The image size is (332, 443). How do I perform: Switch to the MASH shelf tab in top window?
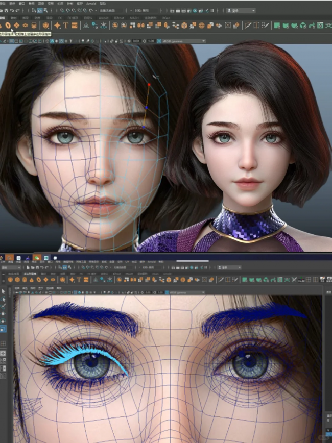133,17
